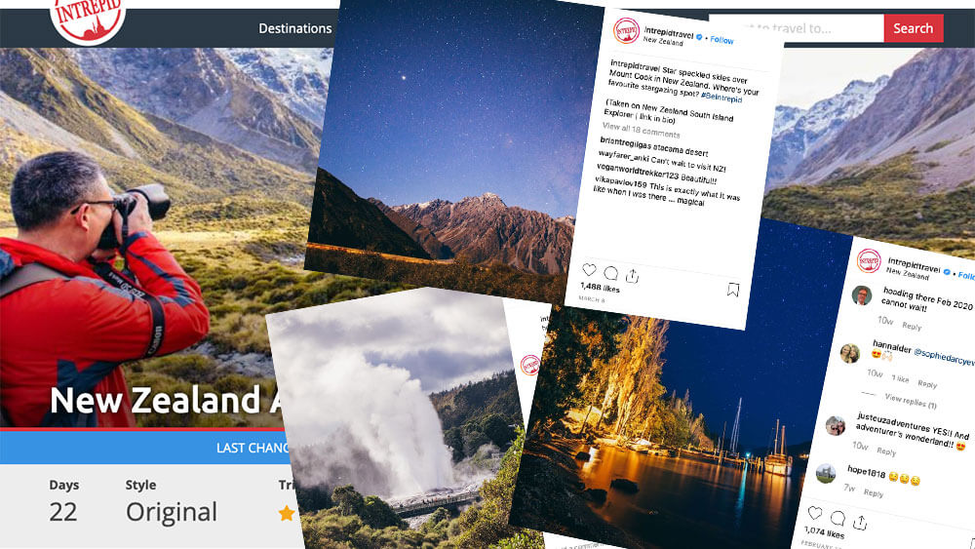Click the red Search button

[914, 28]
